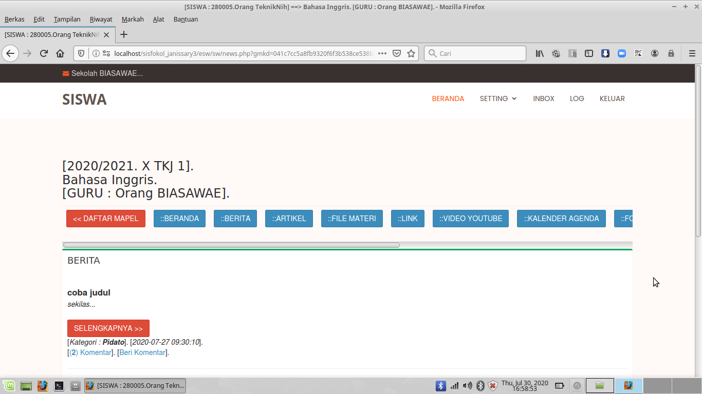Screen dimensions: 702x394
Task: Open the Firefox account icon
Action: point(655,53)
